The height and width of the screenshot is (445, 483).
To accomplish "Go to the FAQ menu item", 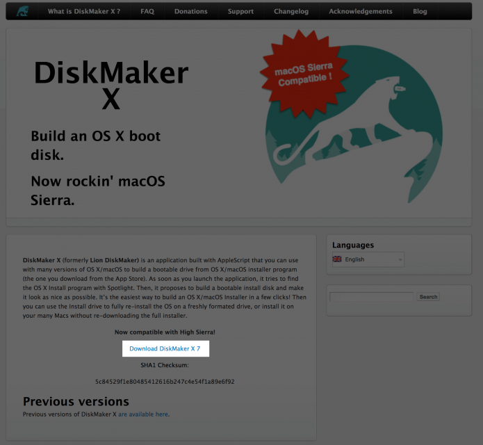I will pos(147,11).
